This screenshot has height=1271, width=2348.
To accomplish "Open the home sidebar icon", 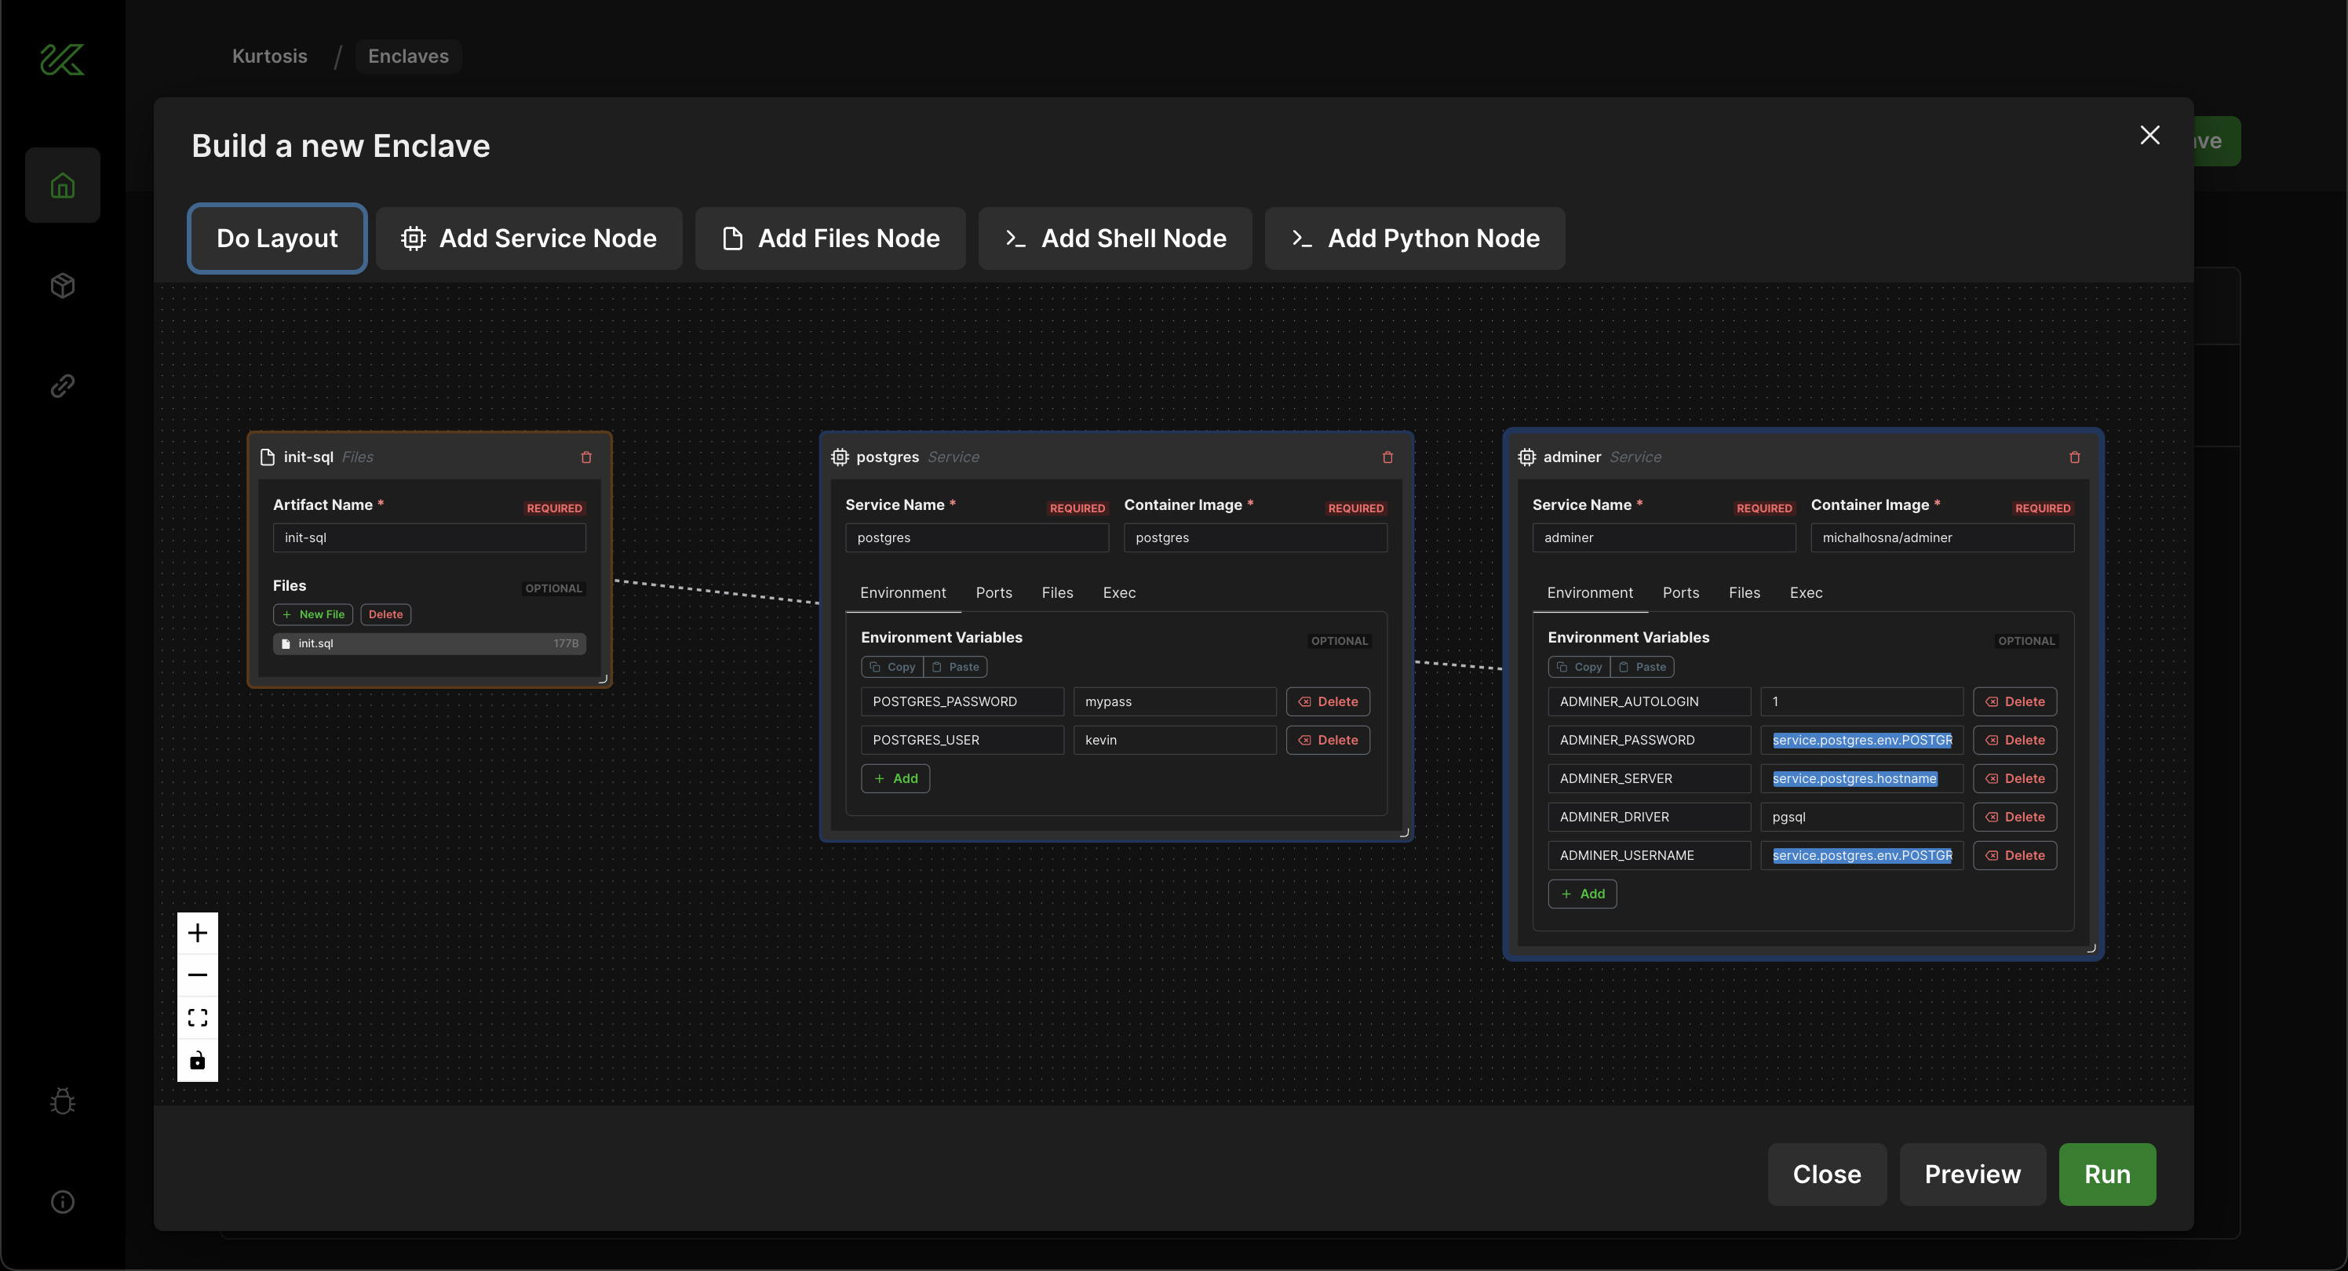I will pos(62,186).
